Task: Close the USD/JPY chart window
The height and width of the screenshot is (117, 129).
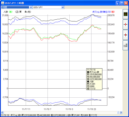Action: (126, 3)
